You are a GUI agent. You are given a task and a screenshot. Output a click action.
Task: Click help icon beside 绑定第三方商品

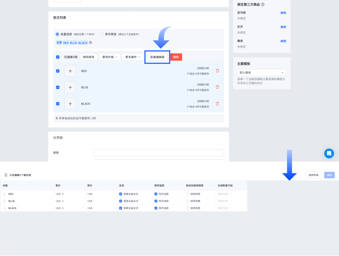263,4
